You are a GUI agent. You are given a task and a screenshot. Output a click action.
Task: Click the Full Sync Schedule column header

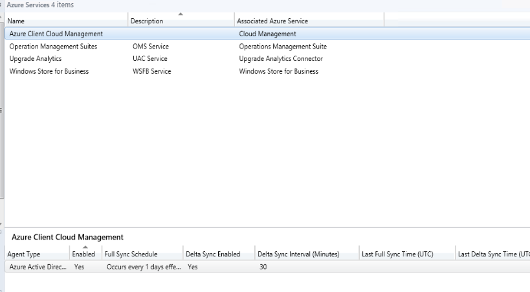(x=131, y=254)
